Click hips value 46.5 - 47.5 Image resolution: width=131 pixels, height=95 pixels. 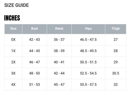pyautogui.click(x=88, y=40)
